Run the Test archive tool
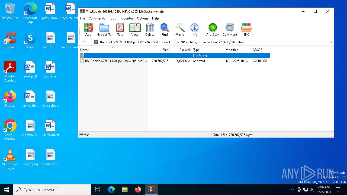Image resolution: width=347 pixels, height=195 pixels. (120, 30)
